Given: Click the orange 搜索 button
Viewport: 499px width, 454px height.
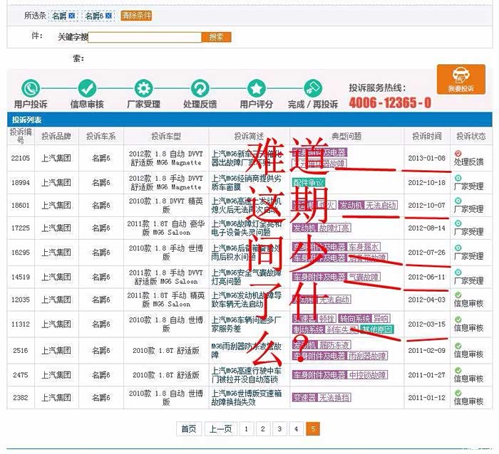Looking at the screenshot, I should click(x=216, y=37).
